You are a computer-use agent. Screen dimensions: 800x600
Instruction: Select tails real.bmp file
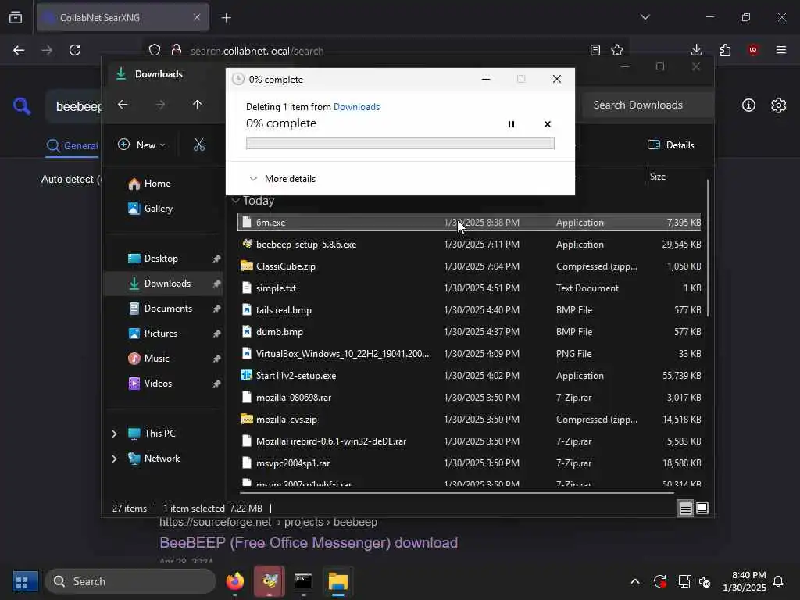(469, 310)
